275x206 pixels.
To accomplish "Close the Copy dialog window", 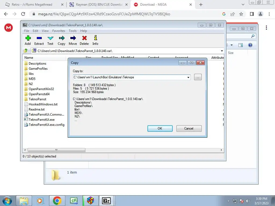I will tap(200, 63).
